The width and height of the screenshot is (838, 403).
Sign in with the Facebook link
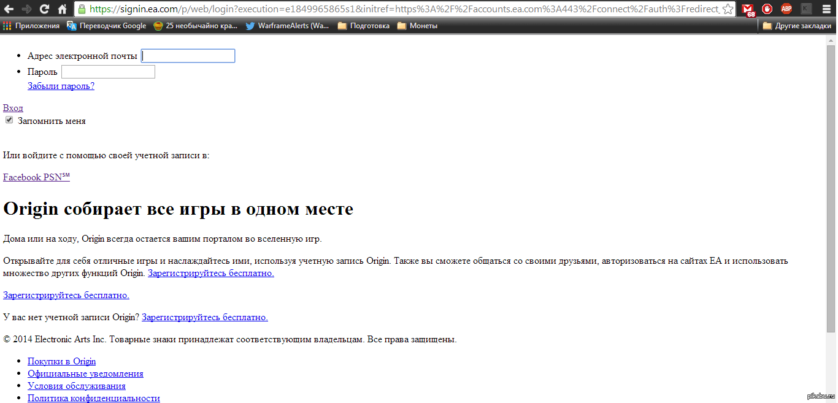22,177
